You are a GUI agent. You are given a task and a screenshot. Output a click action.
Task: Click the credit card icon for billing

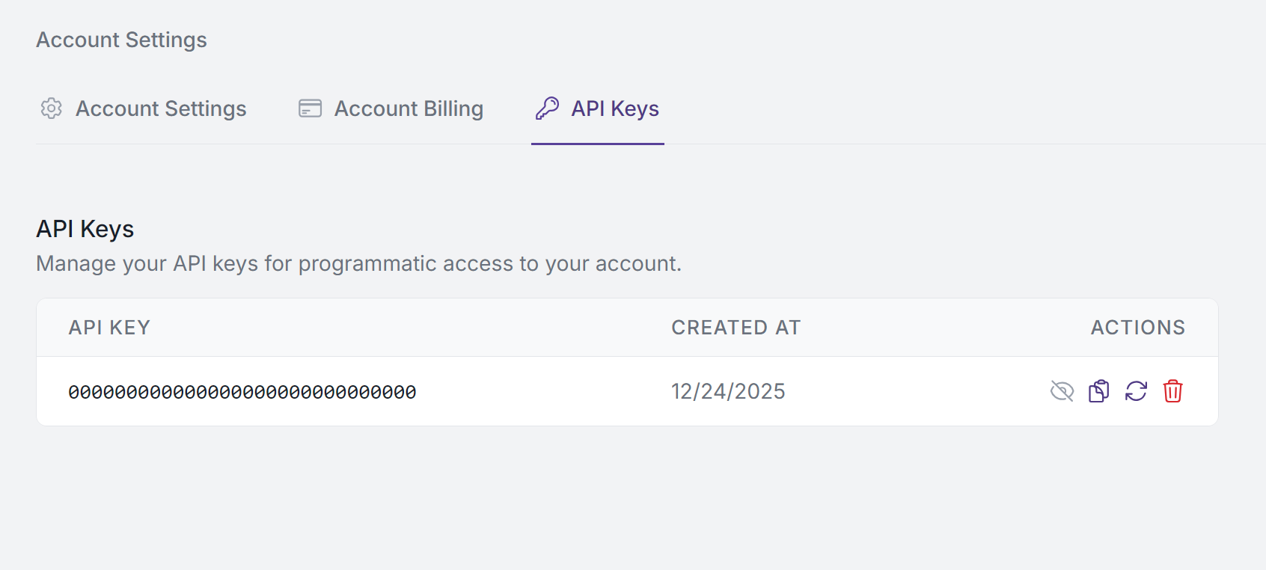[310, 108]
